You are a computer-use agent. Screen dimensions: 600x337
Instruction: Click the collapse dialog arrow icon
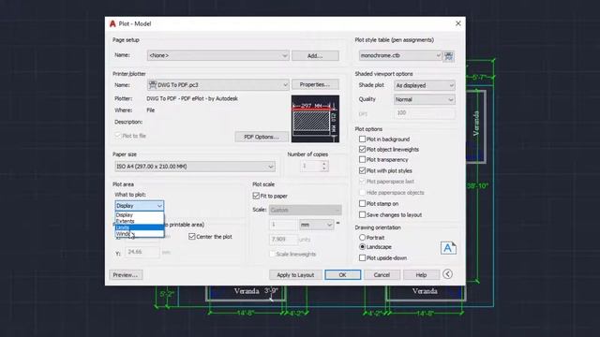tap(447, 274)
